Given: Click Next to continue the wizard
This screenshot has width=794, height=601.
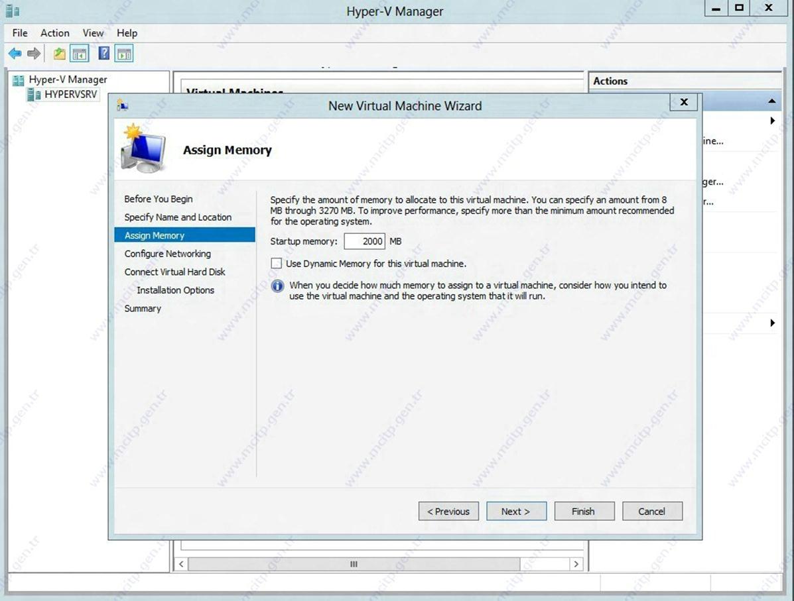Looking at the screenshot, I should [517, 511].
